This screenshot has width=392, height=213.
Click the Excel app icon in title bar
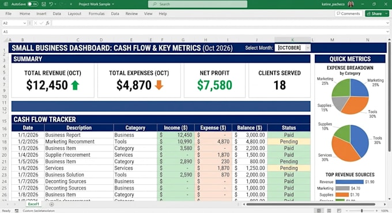pos(6,4)
